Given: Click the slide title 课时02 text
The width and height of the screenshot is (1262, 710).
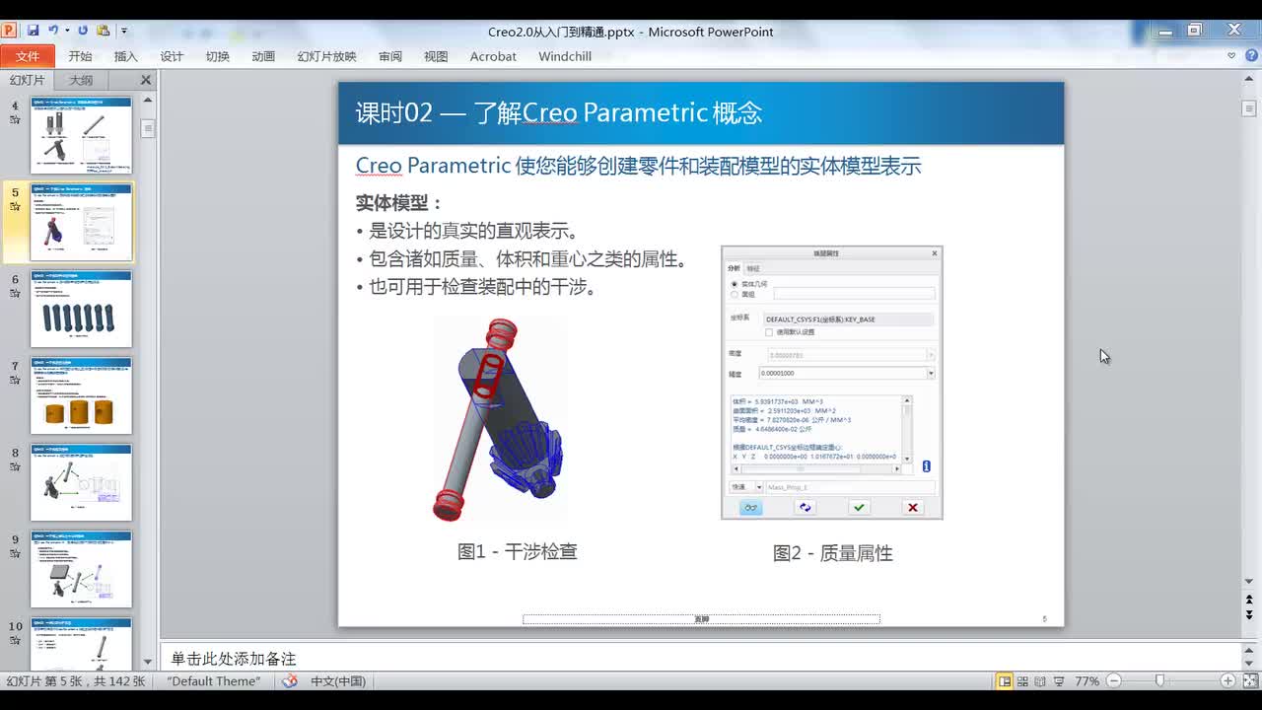Looking at the screenshot, I should pyautogui.click(x=558, y=112).
